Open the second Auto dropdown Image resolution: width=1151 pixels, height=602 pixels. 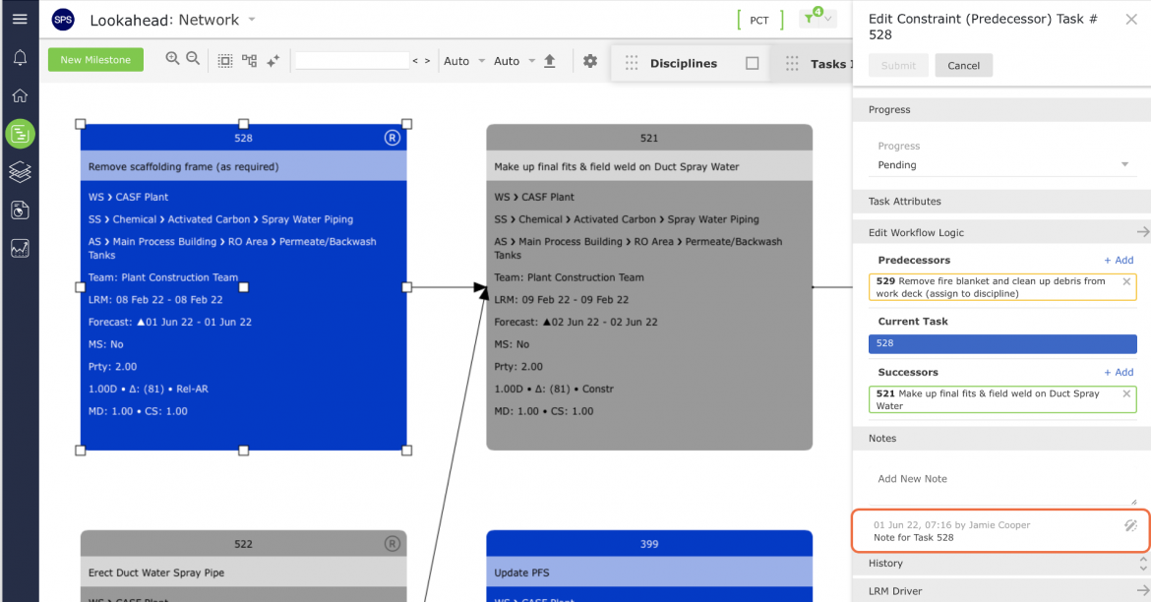514,61
